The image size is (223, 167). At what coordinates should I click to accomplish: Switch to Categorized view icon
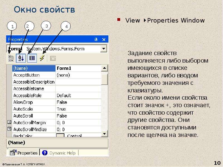[11, 58]
